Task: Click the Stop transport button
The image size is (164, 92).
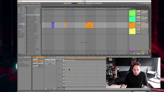Action: point(74,3)
